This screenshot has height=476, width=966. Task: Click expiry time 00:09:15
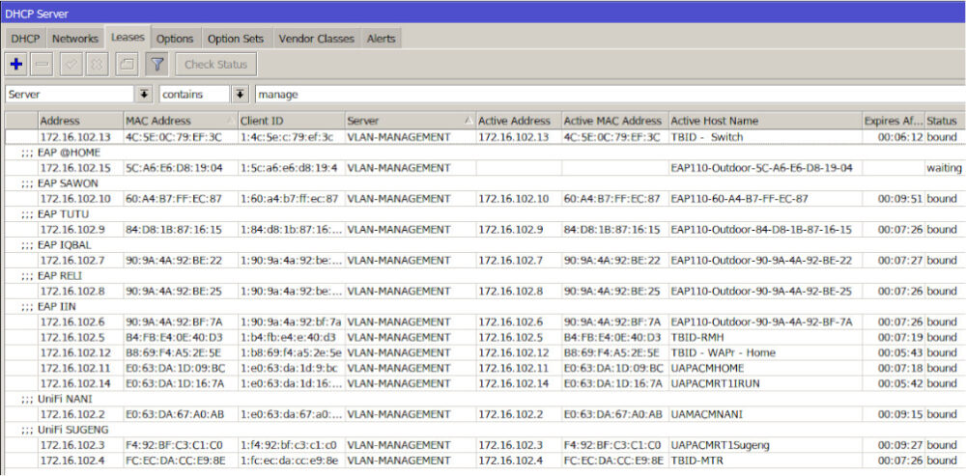point(900,414)
